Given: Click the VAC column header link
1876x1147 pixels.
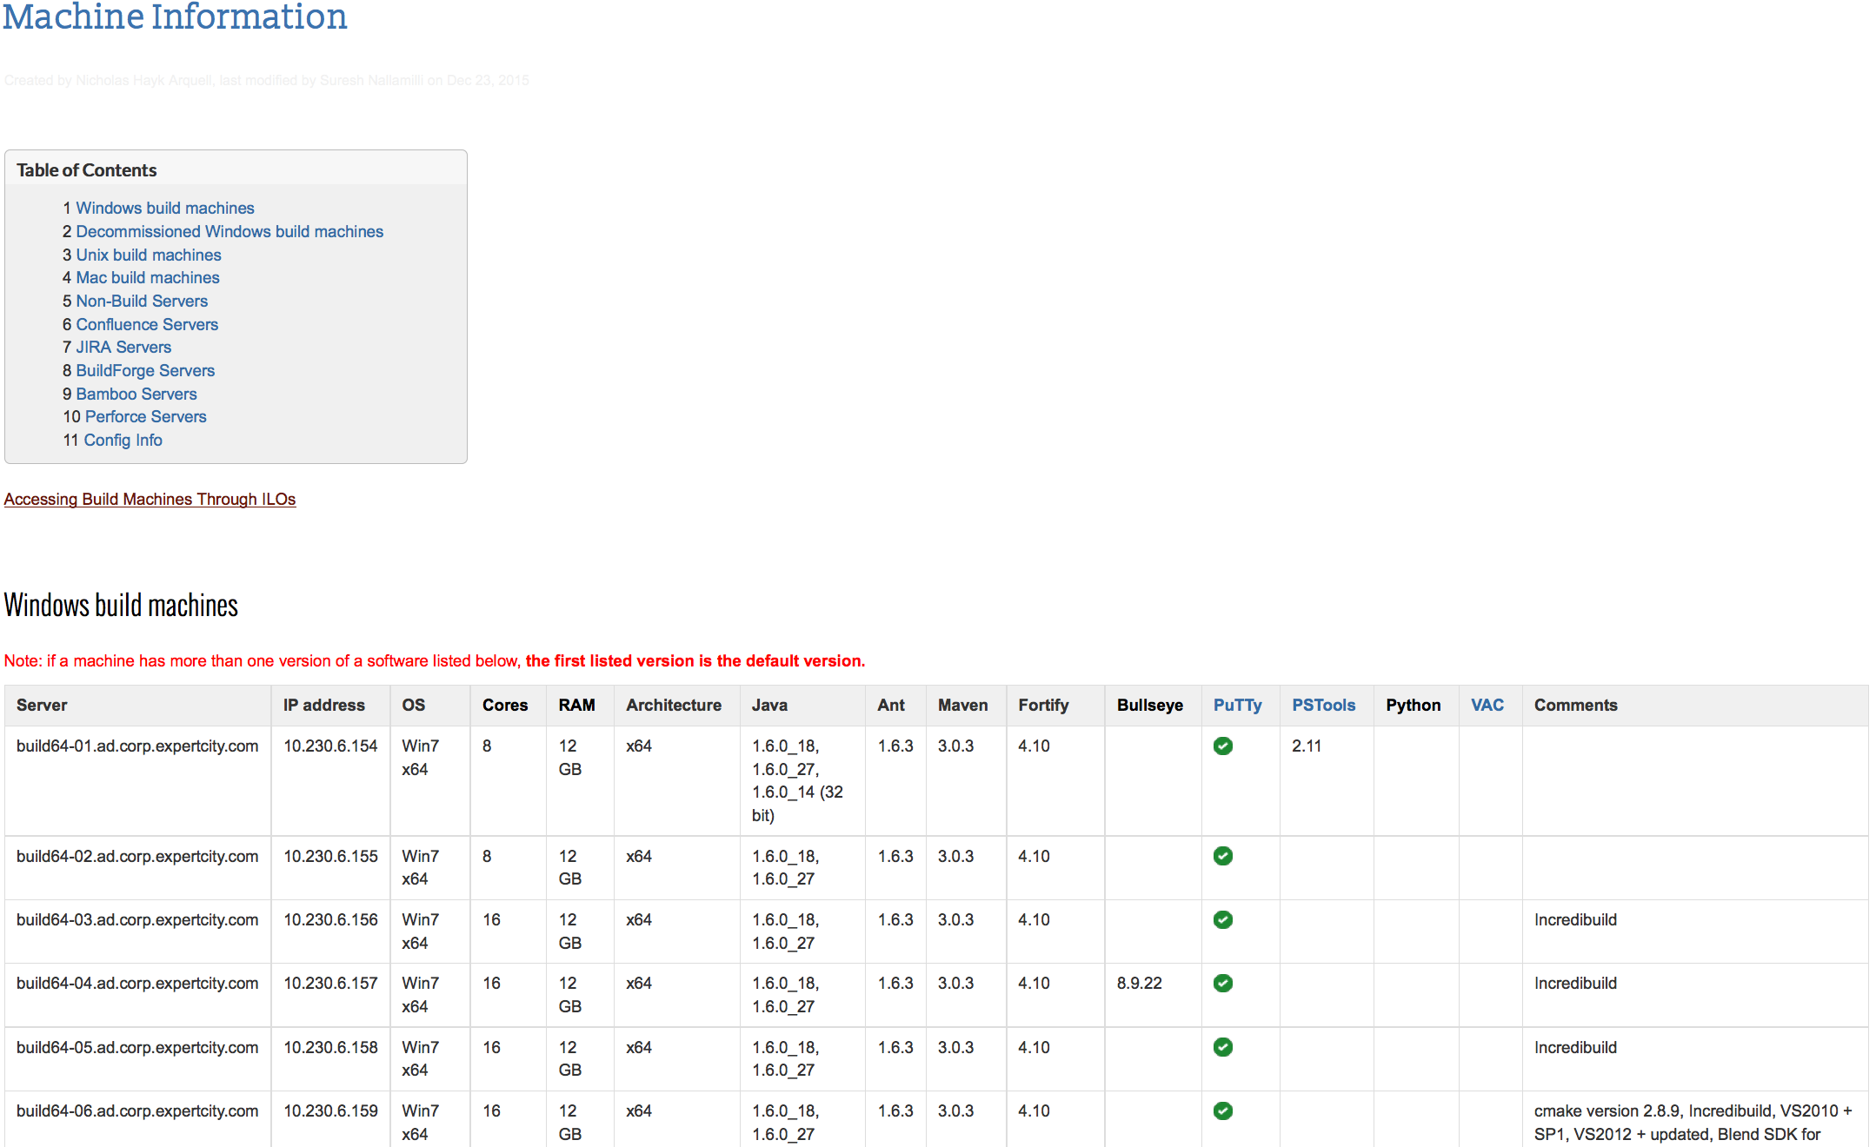Looking at the screenshot, I should pyautogui.click(x=1487, y=705).
